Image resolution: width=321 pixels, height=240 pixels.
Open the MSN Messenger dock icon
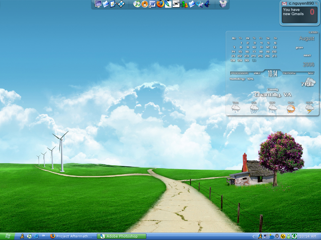184,4
